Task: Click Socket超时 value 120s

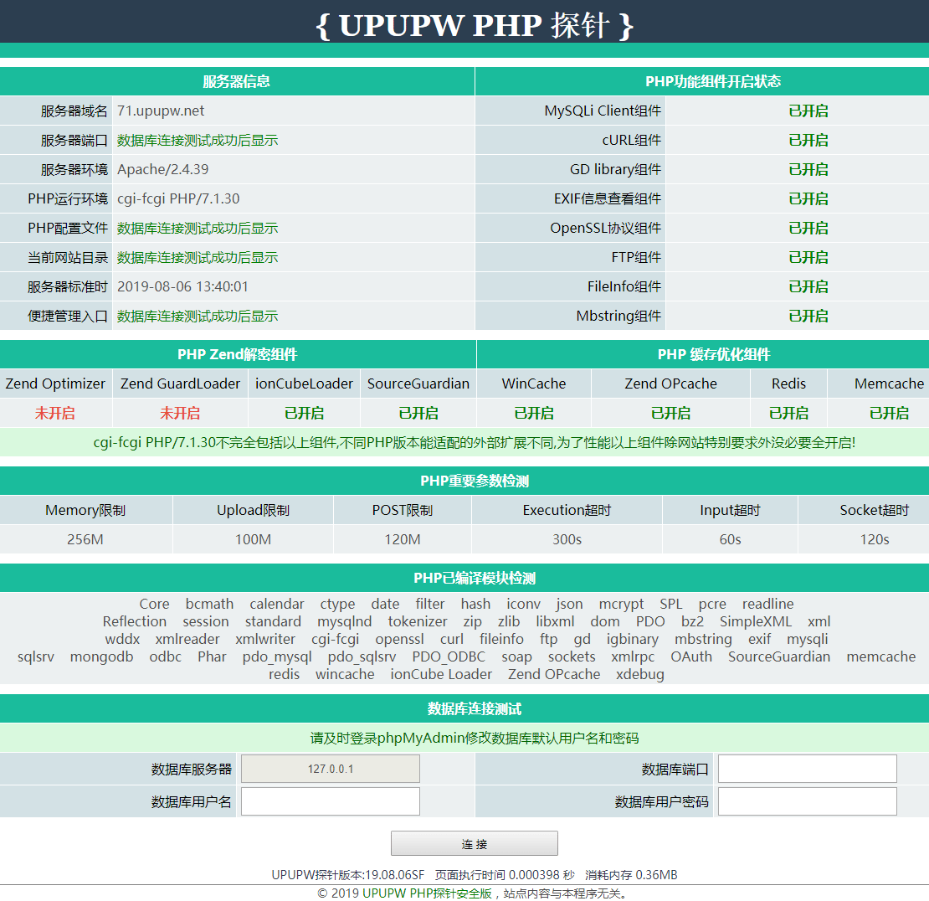Action: (875, 539)
